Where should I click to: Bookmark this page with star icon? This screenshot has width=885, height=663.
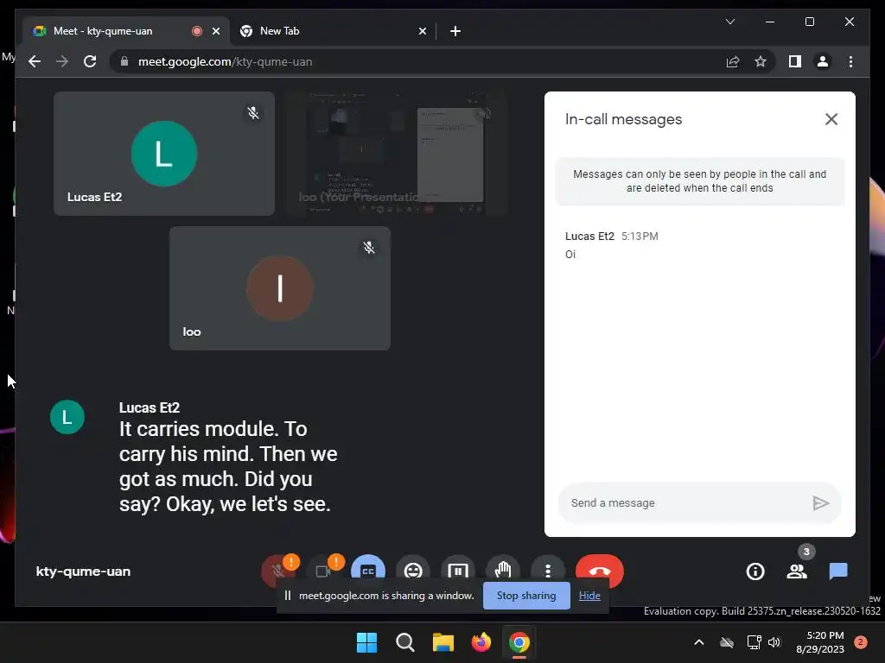761,61
